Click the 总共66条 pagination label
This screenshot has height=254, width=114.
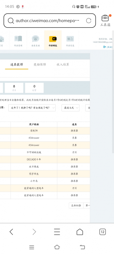pyautogui.click(x=76, y=205)
